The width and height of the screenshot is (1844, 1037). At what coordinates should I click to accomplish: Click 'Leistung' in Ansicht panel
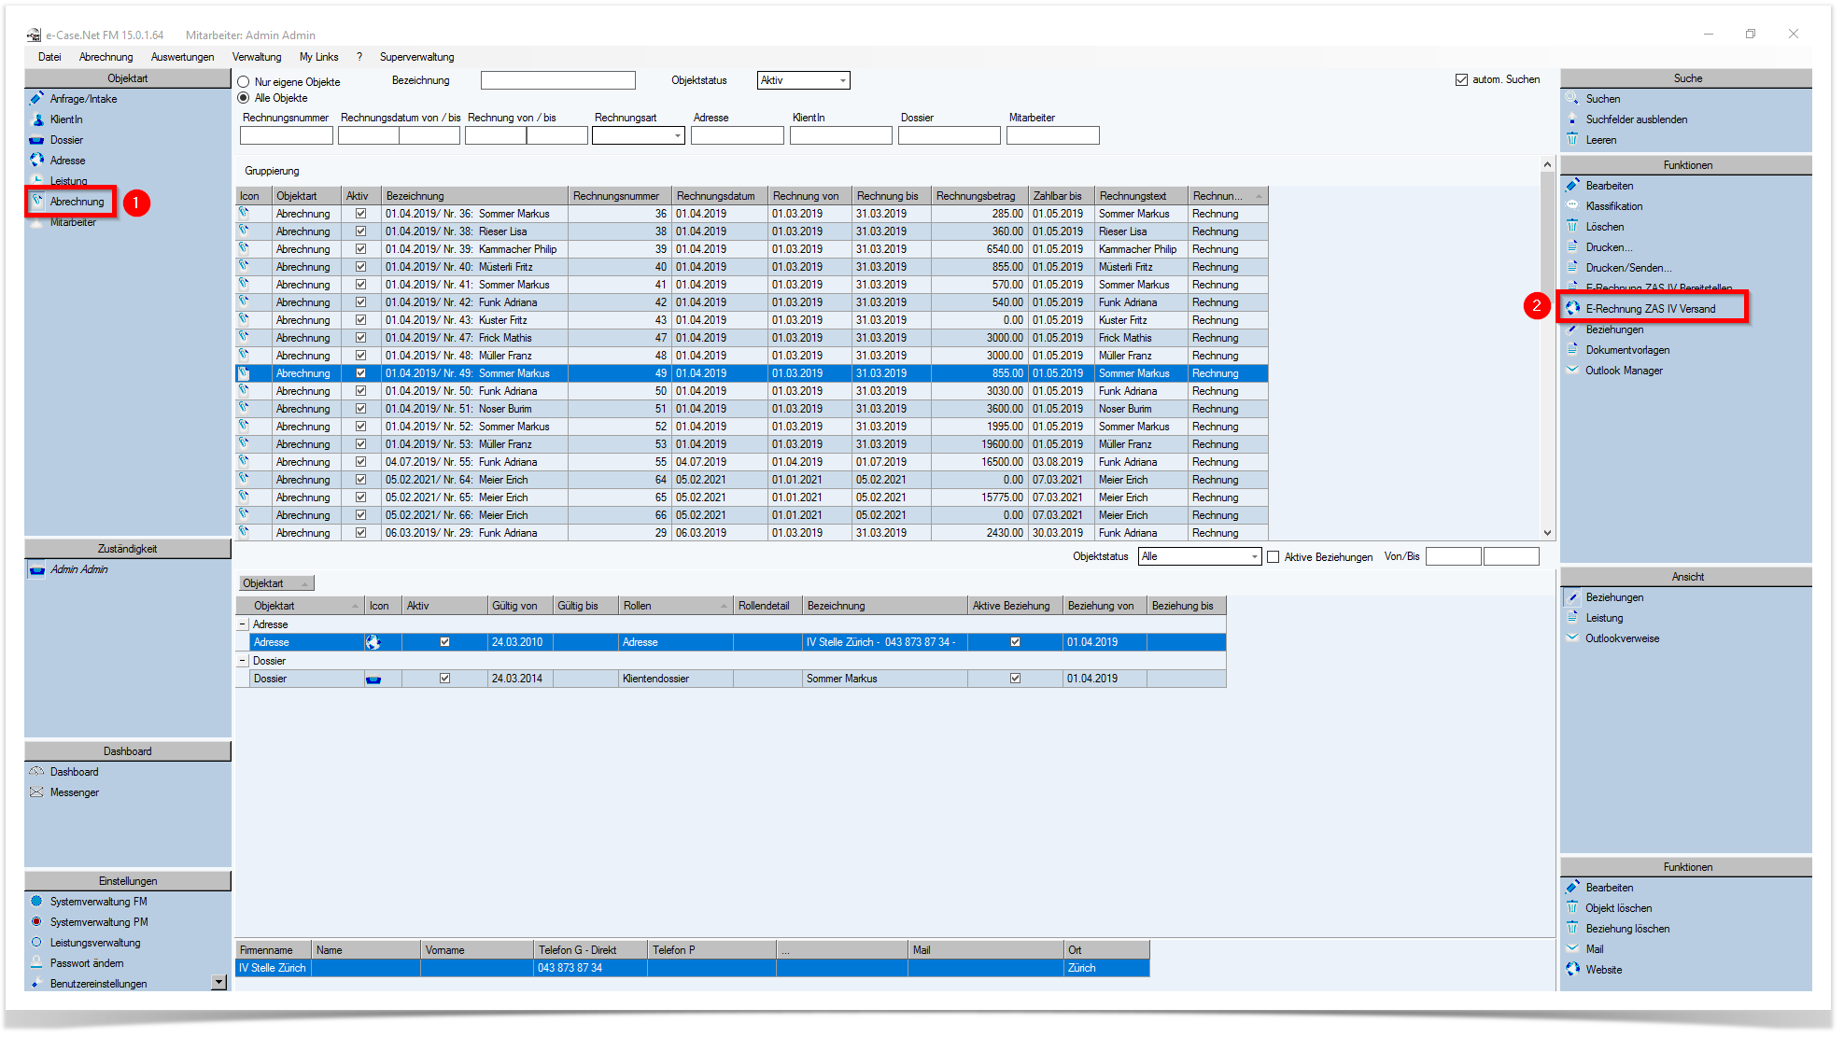tap(1604, 618)
